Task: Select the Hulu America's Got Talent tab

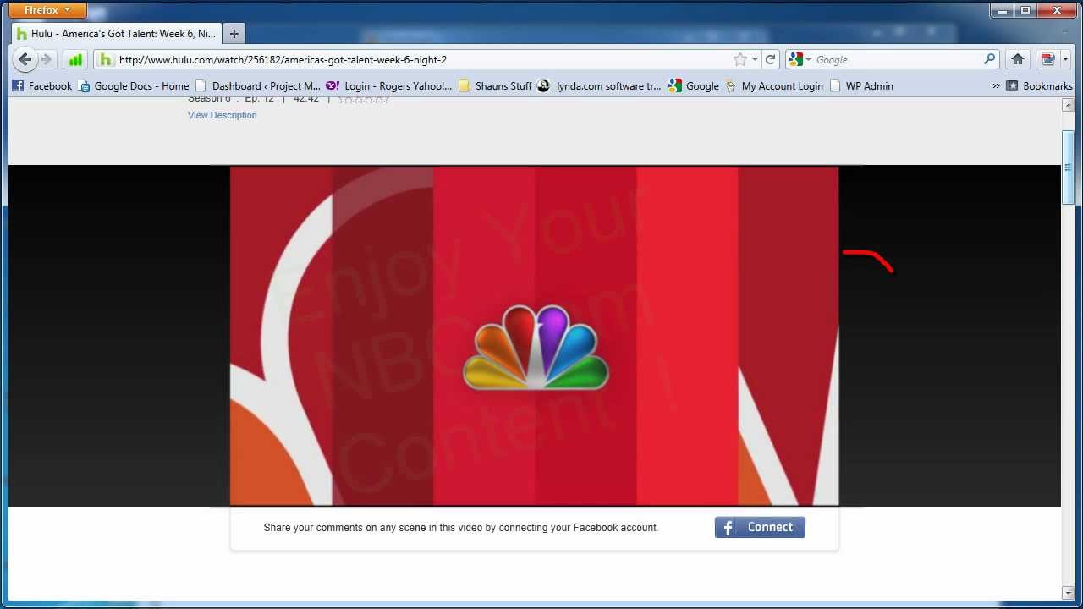Action: click(116, 34)
